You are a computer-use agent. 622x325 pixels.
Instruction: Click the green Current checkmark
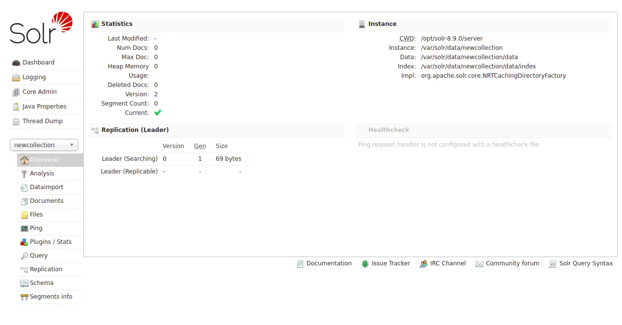click(x=158, y=113)
